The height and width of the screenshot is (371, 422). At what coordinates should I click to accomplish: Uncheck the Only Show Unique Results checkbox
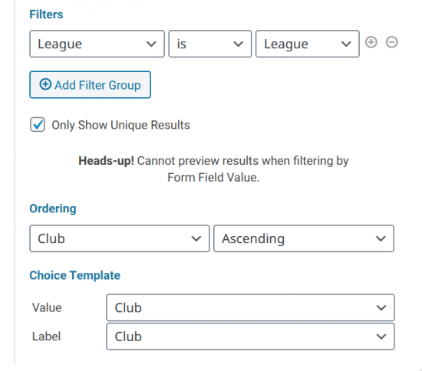pos(38,124)
